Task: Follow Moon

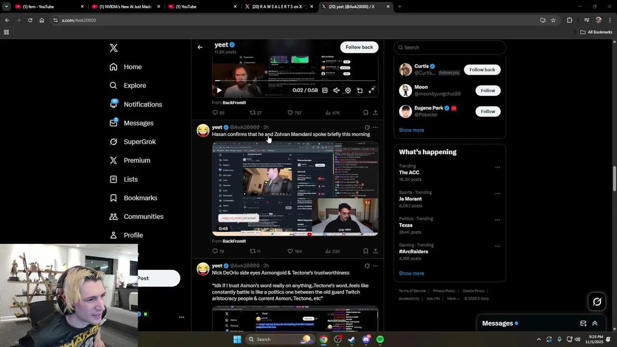Action: 488,91
